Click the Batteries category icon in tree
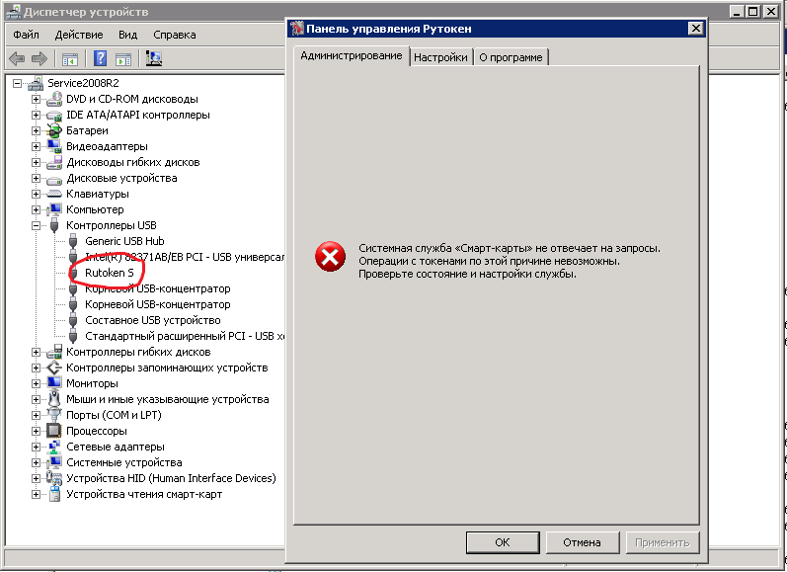This screenshot has width=787, height=572. tap(55, 130)
